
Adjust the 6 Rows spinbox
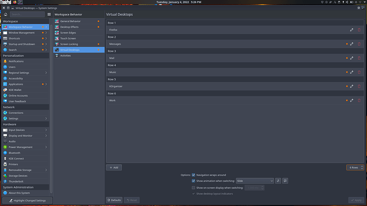pos(355,167)
